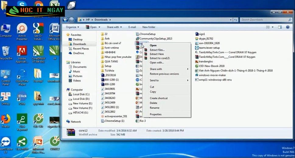Select Nhạc pop free youtube folder
Image resolution: width=295 pixels, height=158 pixels.
pos(118,57)
